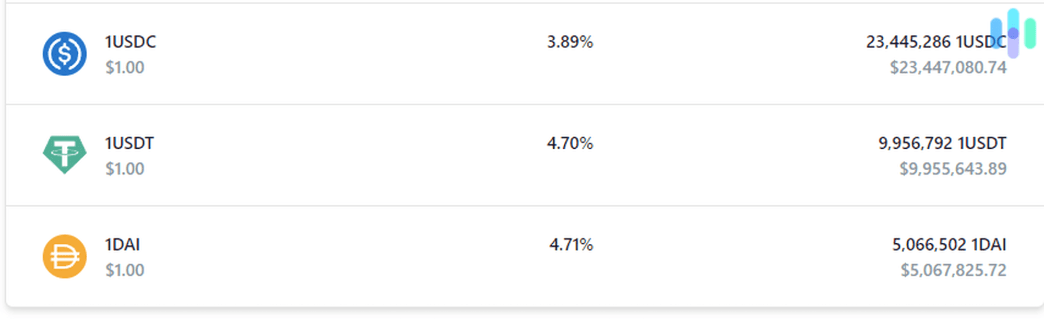The height and width of the screenshot is (320, 1044).
Task: Click the orange 1DAI coin icon
Action: pyautogui.click(x=65, y=256)
